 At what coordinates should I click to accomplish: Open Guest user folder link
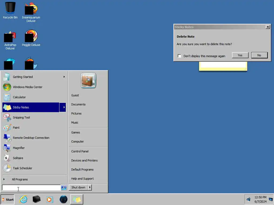[x=75, y=95]
